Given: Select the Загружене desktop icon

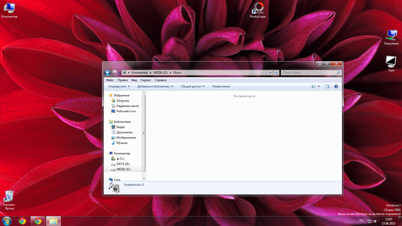Looking at the screenshot, I should click(x=391, y=38).
